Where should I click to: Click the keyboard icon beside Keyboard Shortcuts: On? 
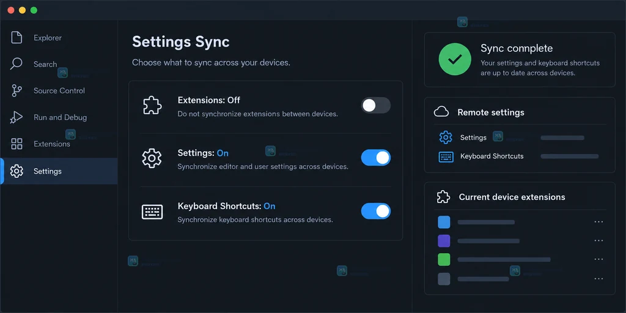point(152,212)
